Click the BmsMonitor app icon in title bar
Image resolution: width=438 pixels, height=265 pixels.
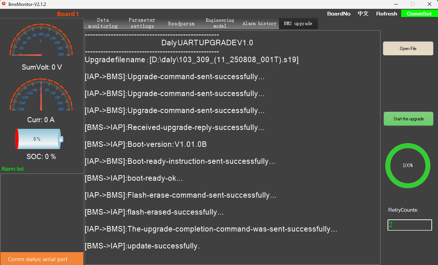4,4
